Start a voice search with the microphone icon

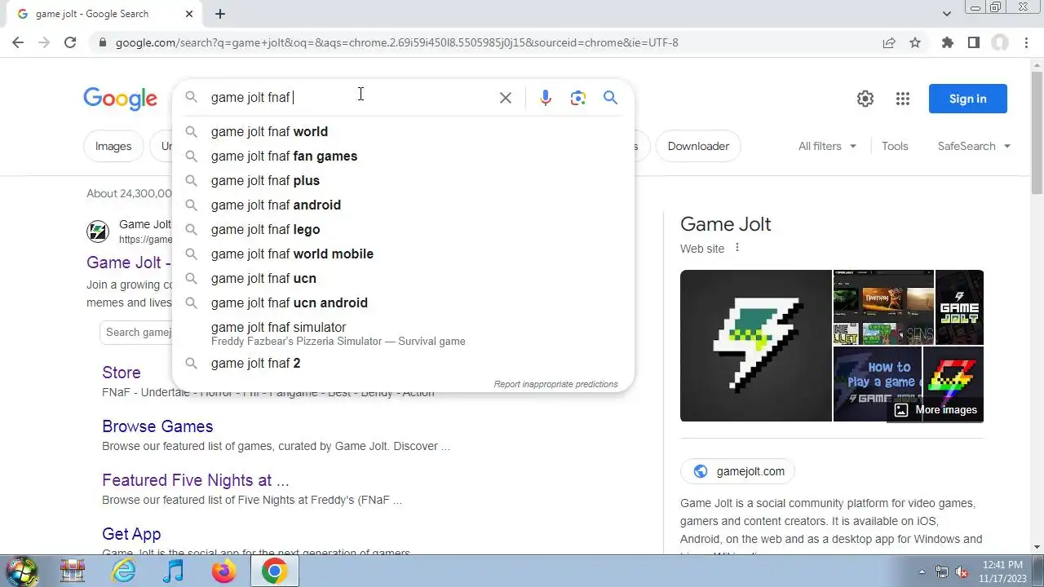pos(546,98)
